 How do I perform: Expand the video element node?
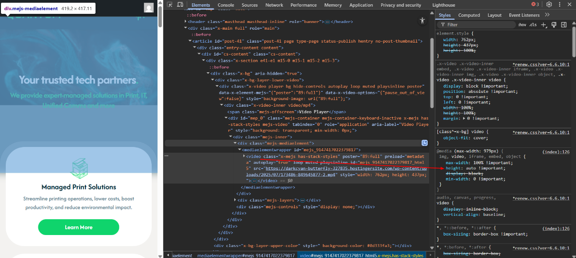[244, 156]
